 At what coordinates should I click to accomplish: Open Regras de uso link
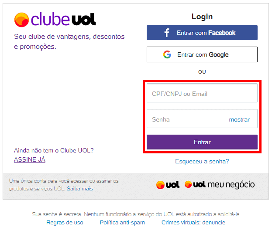65,223
